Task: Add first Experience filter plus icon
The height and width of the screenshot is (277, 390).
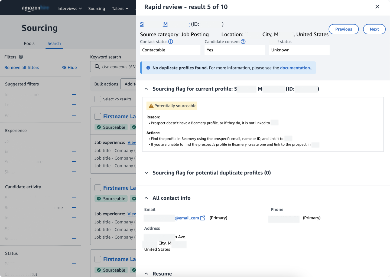Action: point(74,141)
